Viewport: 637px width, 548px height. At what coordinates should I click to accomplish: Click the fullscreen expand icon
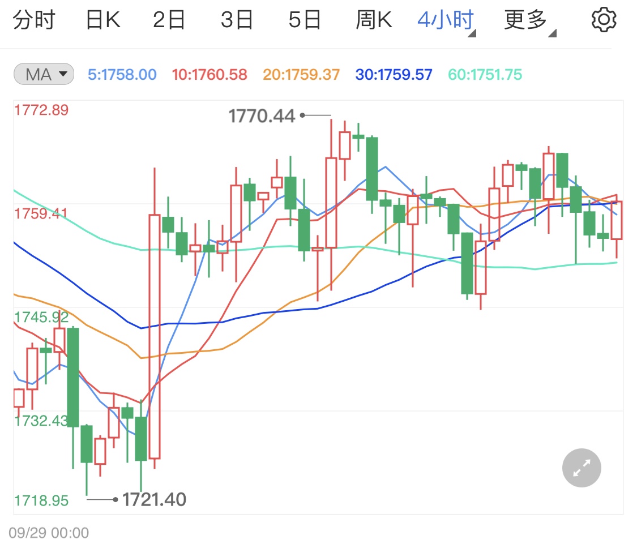point(581,468)
